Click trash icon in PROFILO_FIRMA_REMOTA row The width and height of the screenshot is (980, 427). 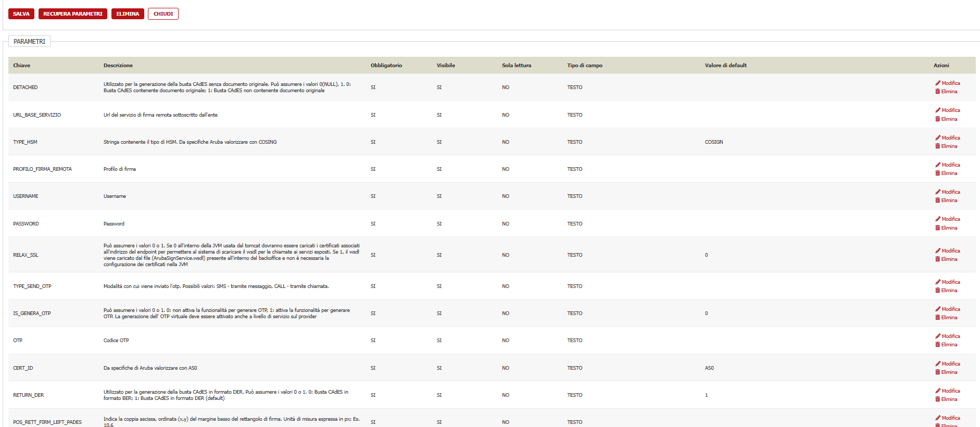coord(938,173)
